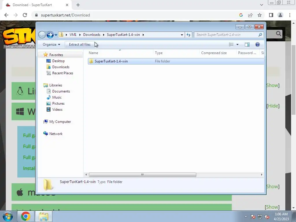Click the file list left scroll arrow

coord(86,175)
